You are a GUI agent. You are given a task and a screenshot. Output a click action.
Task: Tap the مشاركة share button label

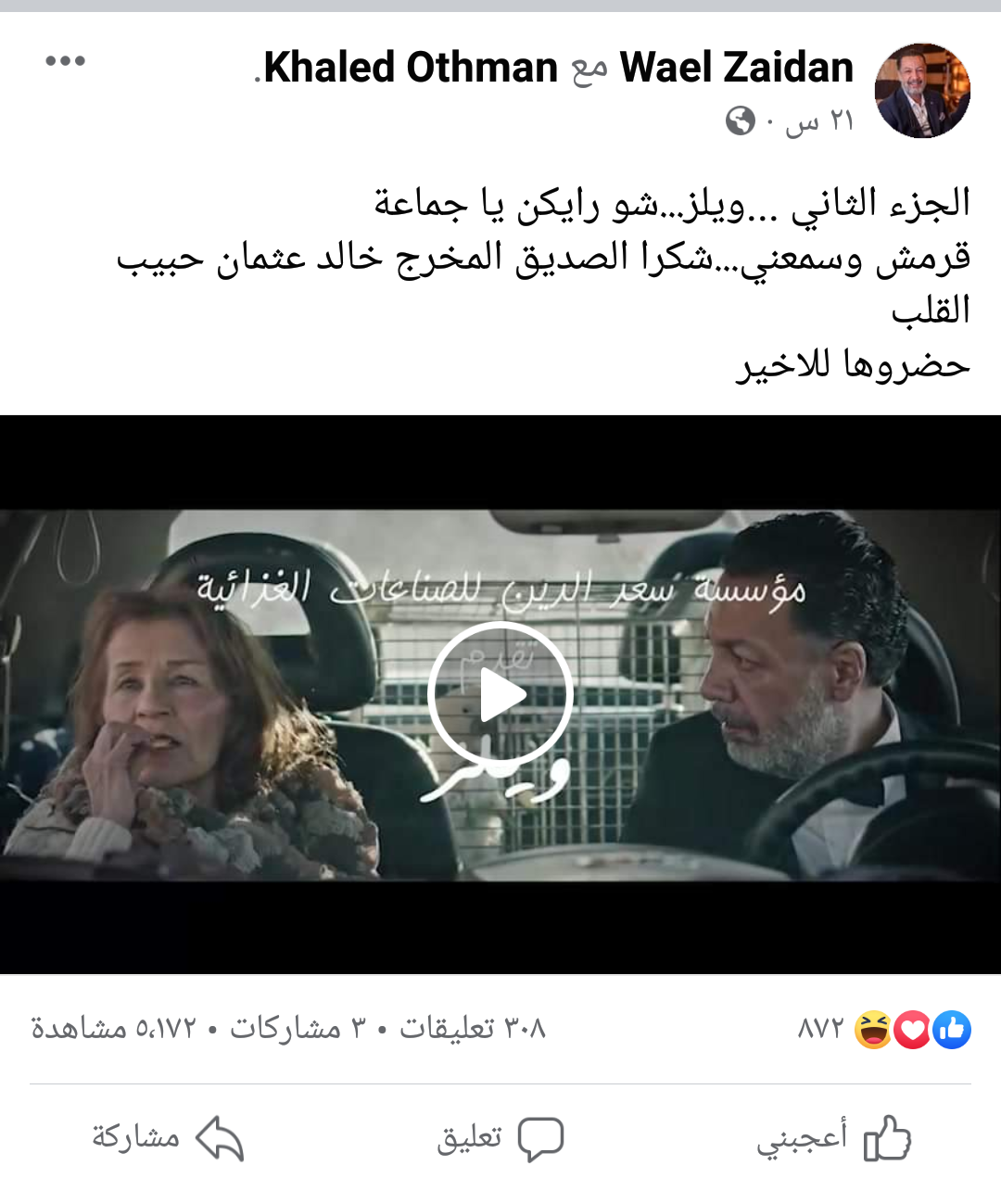[x=135, y=1137]
